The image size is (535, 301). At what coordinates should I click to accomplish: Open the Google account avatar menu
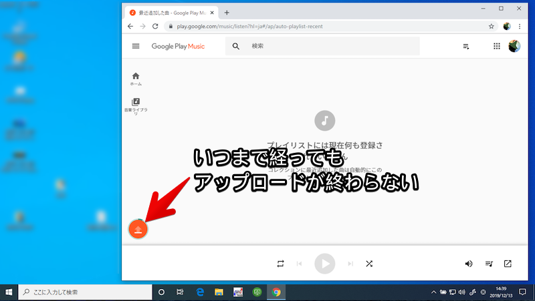coord(515,46)
